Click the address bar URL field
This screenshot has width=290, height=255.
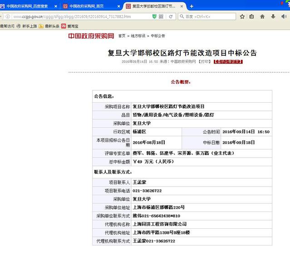point(81,17)
